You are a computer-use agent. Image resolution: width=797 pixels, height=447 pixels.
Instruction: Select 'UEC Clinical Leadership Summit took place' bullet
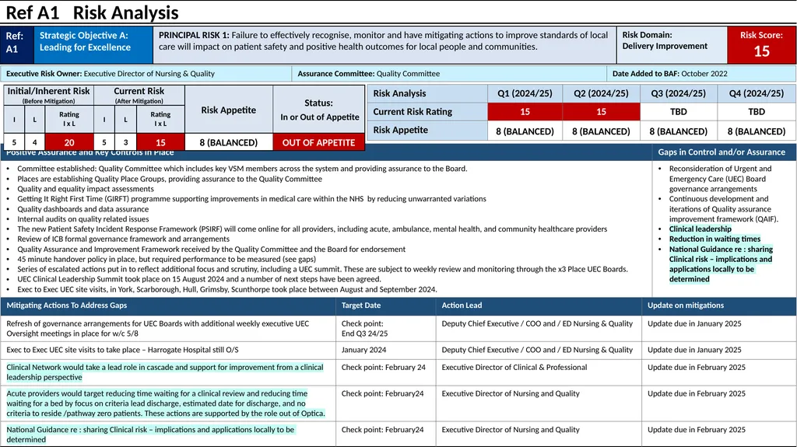198,279
